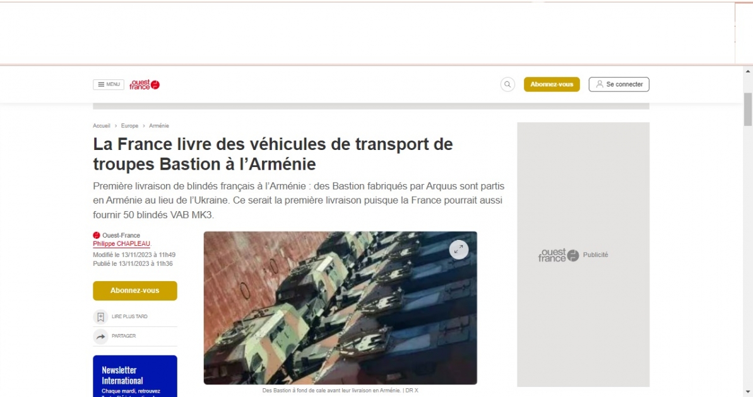Click the Ouest-France logo in header
Viewport: 753px width, 397px height.
point(145,85)
